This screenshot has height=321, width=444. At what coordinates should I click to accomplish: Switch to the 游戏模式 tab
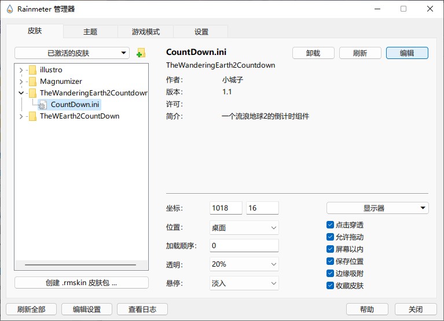point(145,32)
